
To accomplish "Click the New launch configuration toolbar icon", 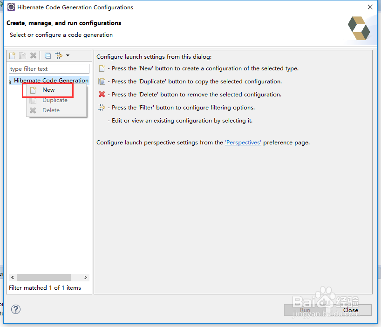I will [12, 55].
